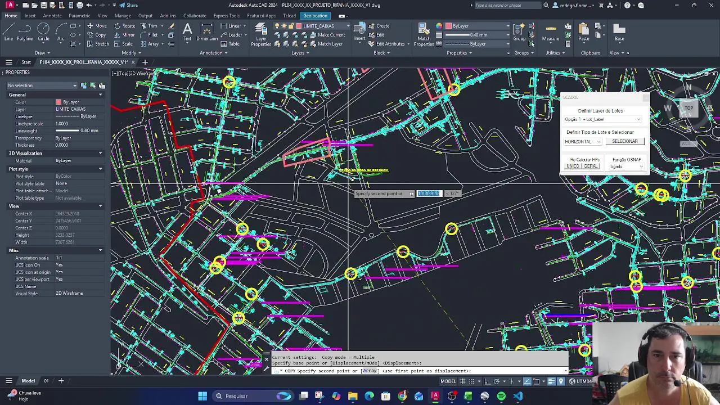Image resolution: width=720 pixels, height=405 pixels.
Task: Toggle polar tracking in status bar
Action: [x=496, y=381]
